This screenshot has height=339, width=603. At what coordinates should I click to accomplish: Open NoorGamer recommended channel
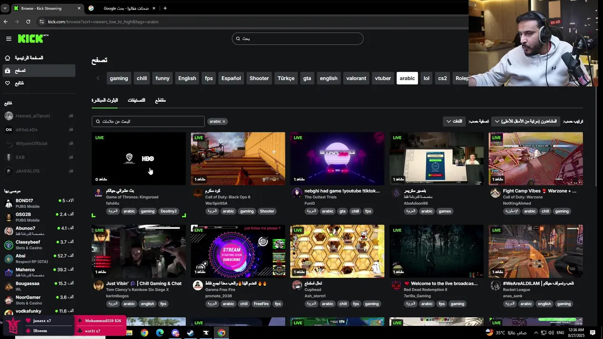(x=39, y=300)
